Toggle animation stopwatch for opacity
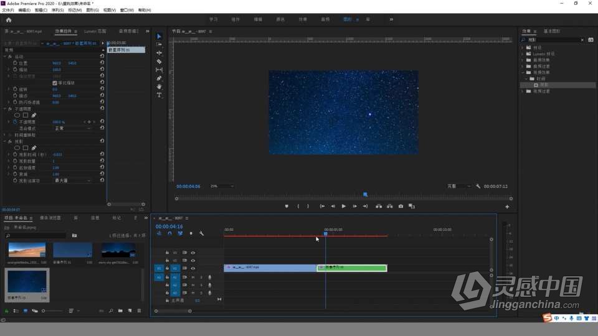 tap(15, 122)
